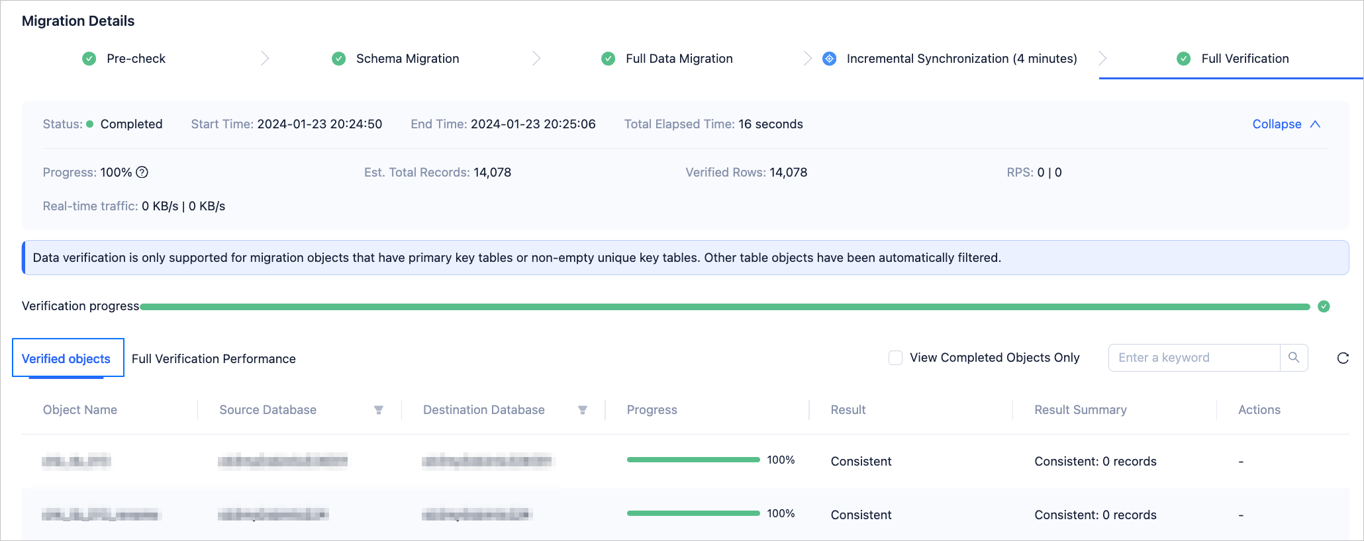1364x541 pixels.
Task: Click the second row's blurred object name
Action: tap(101, 515)
